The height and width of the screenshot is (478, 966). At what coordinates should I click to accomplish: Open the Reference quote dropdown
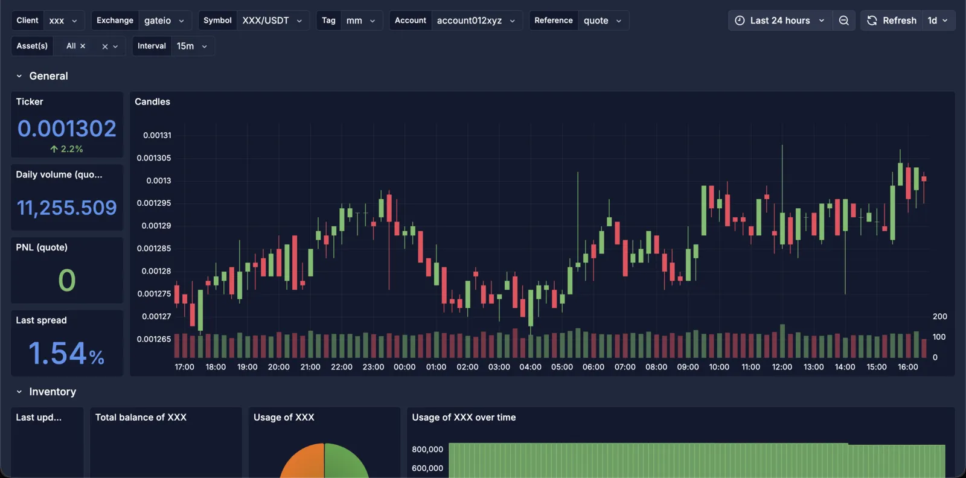point(603,21)
